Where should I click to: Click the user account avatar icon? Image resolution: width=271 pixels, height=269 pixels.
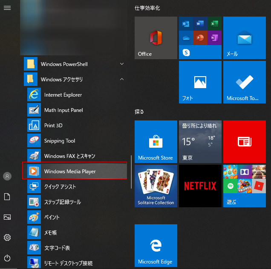7,176
